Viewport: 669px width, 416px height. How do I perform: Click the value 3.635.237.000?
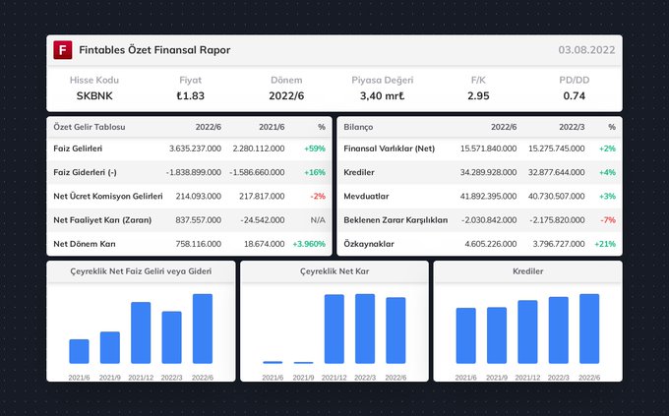tap(195, 149)
